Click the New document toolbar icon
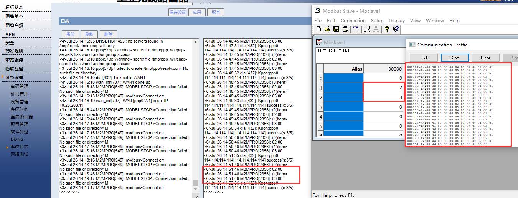518x198 pixels. 318,30
